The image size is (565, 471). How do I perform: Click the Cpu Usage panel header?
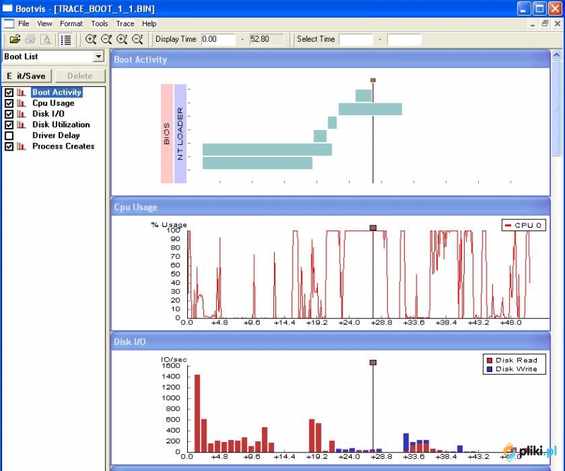point(330,207)
